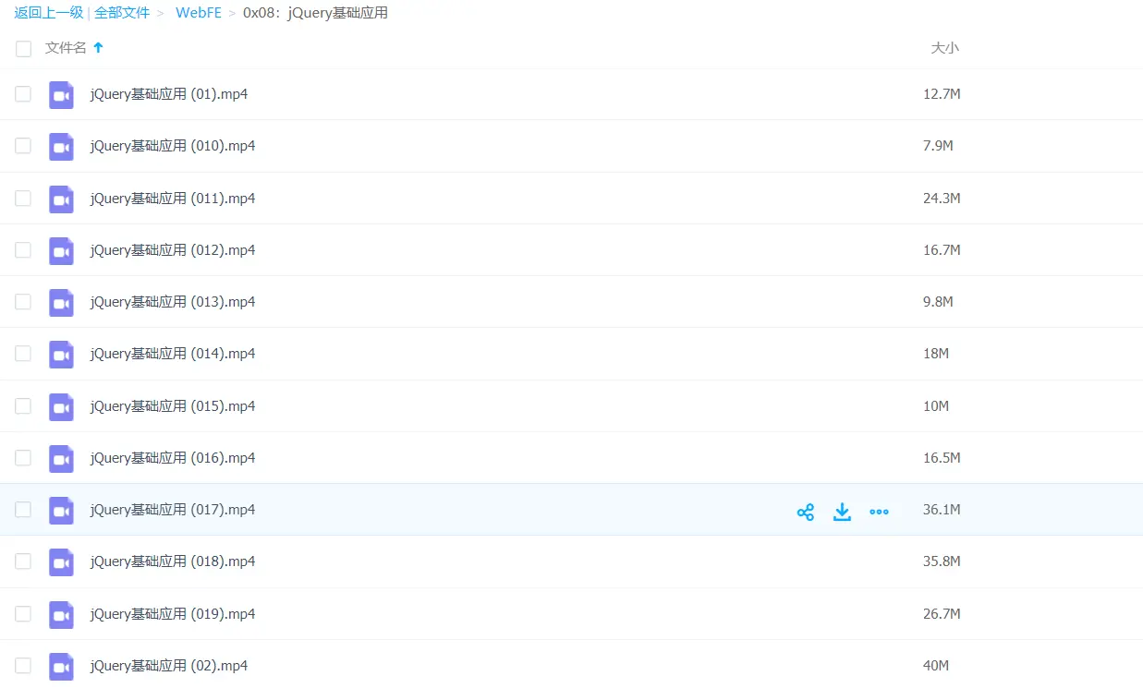
Task: Tick checkbox for jQuery基础应用 (02).mp4
Action: tap(23, 666)
